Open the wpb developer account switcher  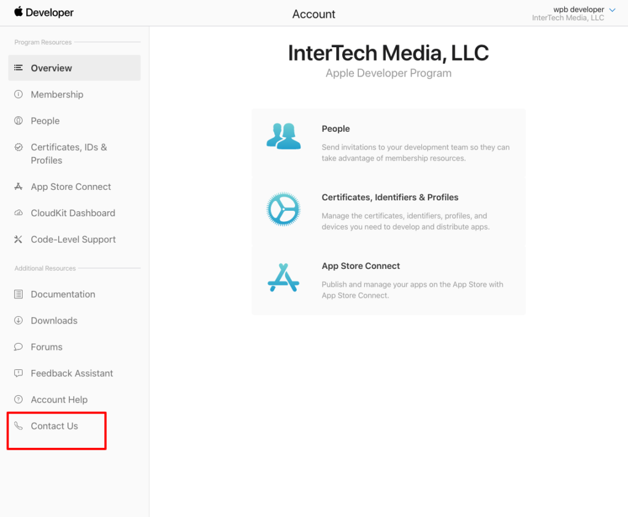coord(573,13)
